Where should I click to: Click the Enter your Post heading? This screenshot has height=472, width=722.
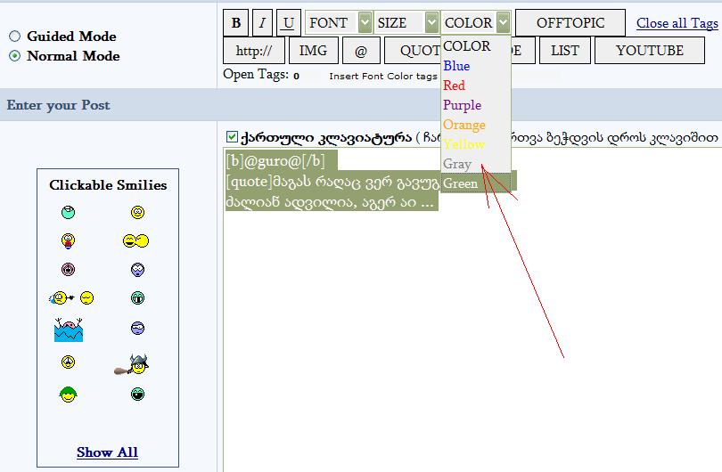coord(58,105)
